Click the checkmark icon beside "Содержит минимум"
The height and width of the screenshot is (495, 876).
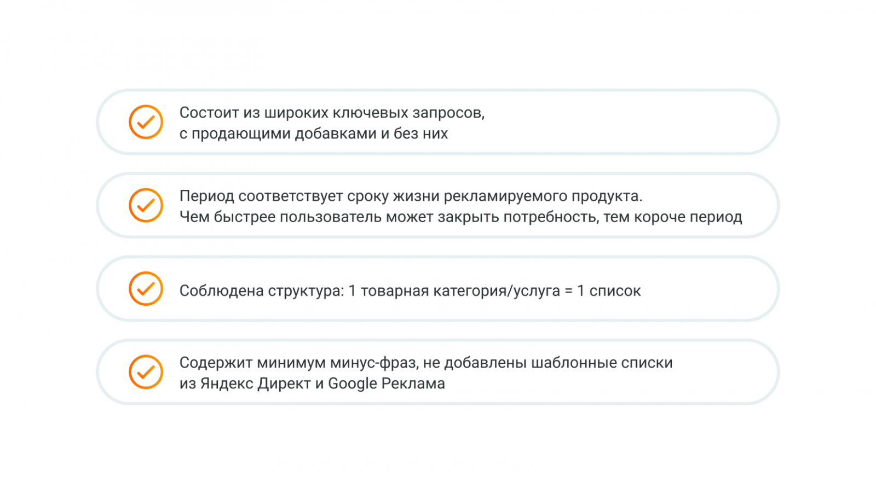[x=146, y=372]
